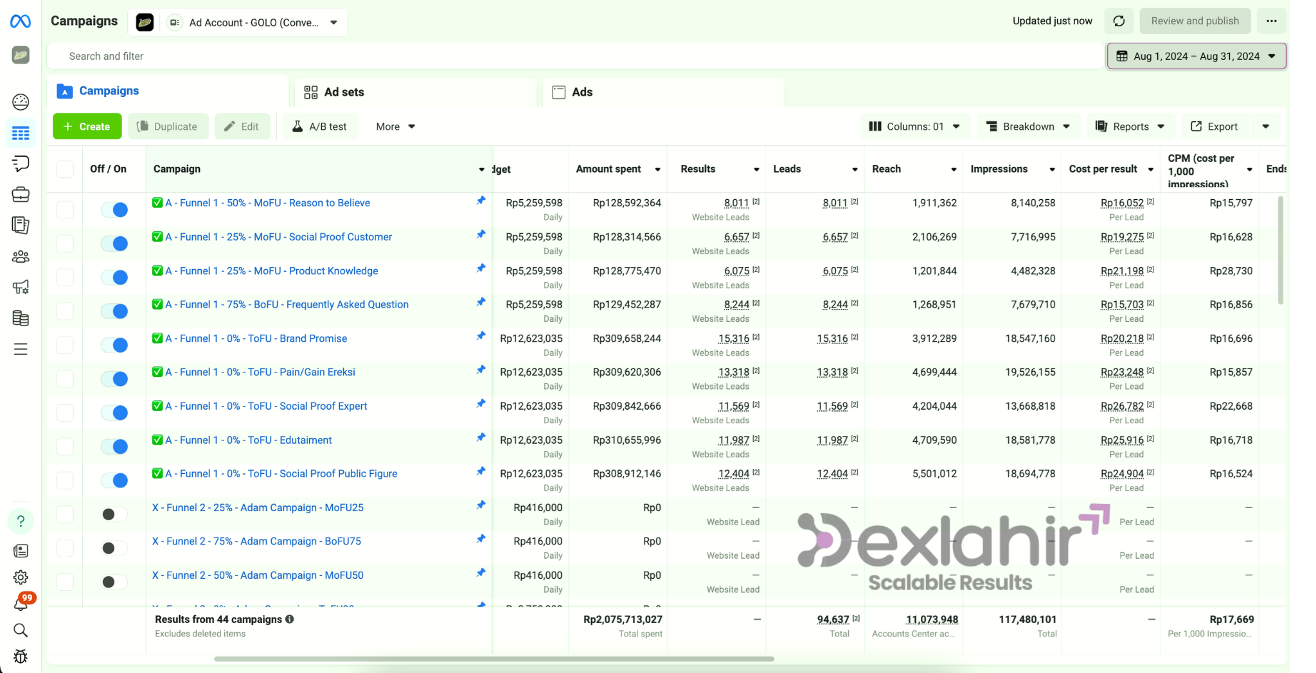This screenshot has height=673, width=1316.
Task: Click the green Create button
Action: coord(87,127)
